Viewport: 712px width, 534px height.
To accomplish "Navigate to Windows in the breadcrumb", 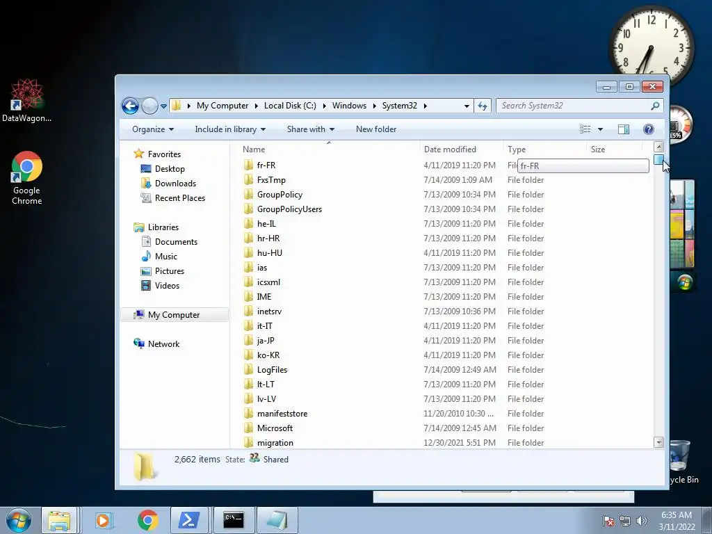I will pos(349,106).
